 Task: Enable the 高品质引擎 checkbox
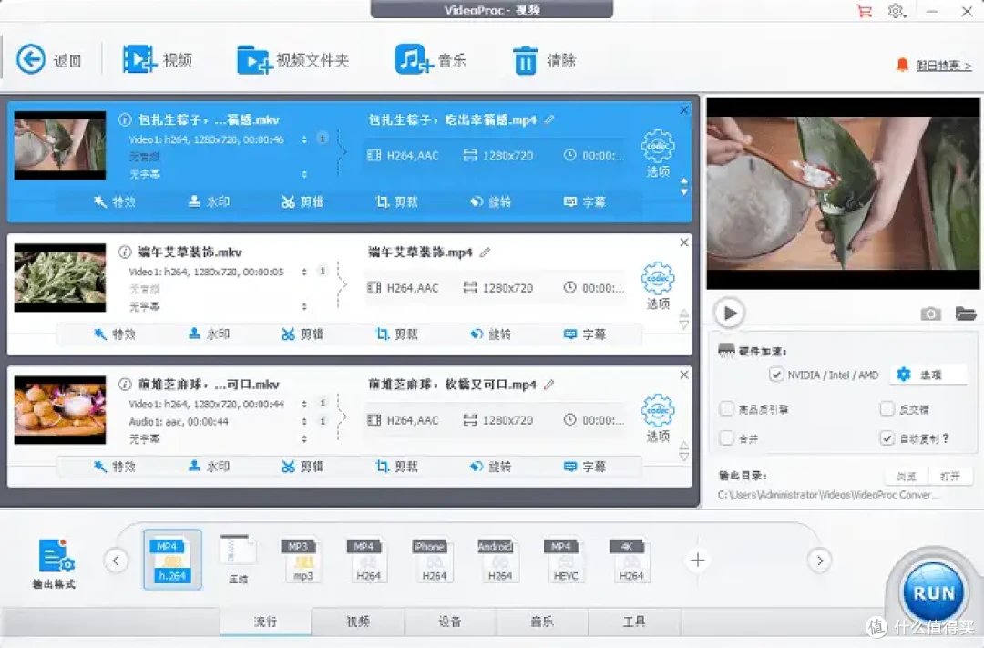[727, 409]
